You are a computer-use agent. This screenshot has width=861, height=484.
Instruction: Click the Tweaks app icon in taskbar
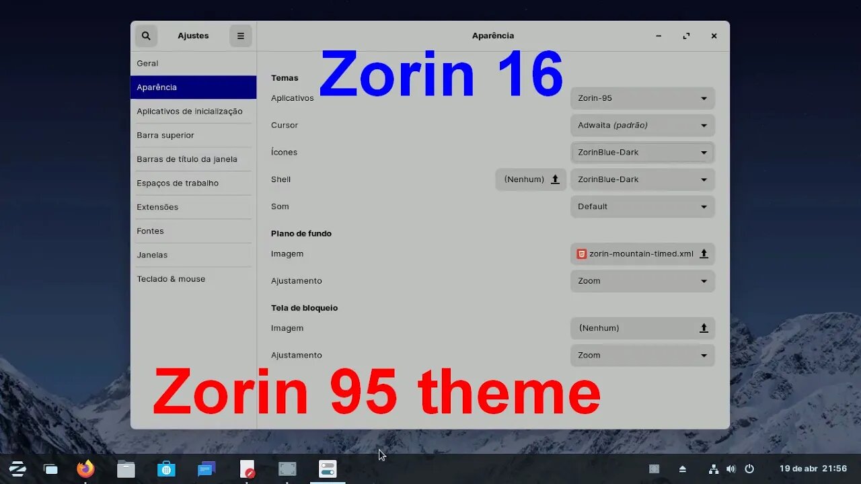328,469
